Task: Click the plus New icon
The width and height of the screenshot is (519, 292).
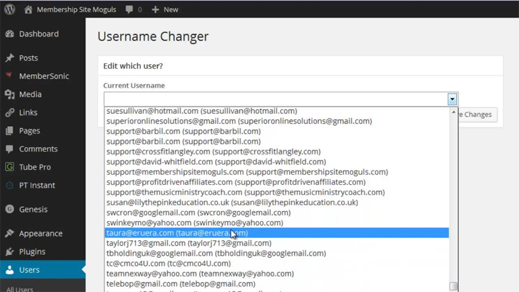Action: (x=155, y=9)
